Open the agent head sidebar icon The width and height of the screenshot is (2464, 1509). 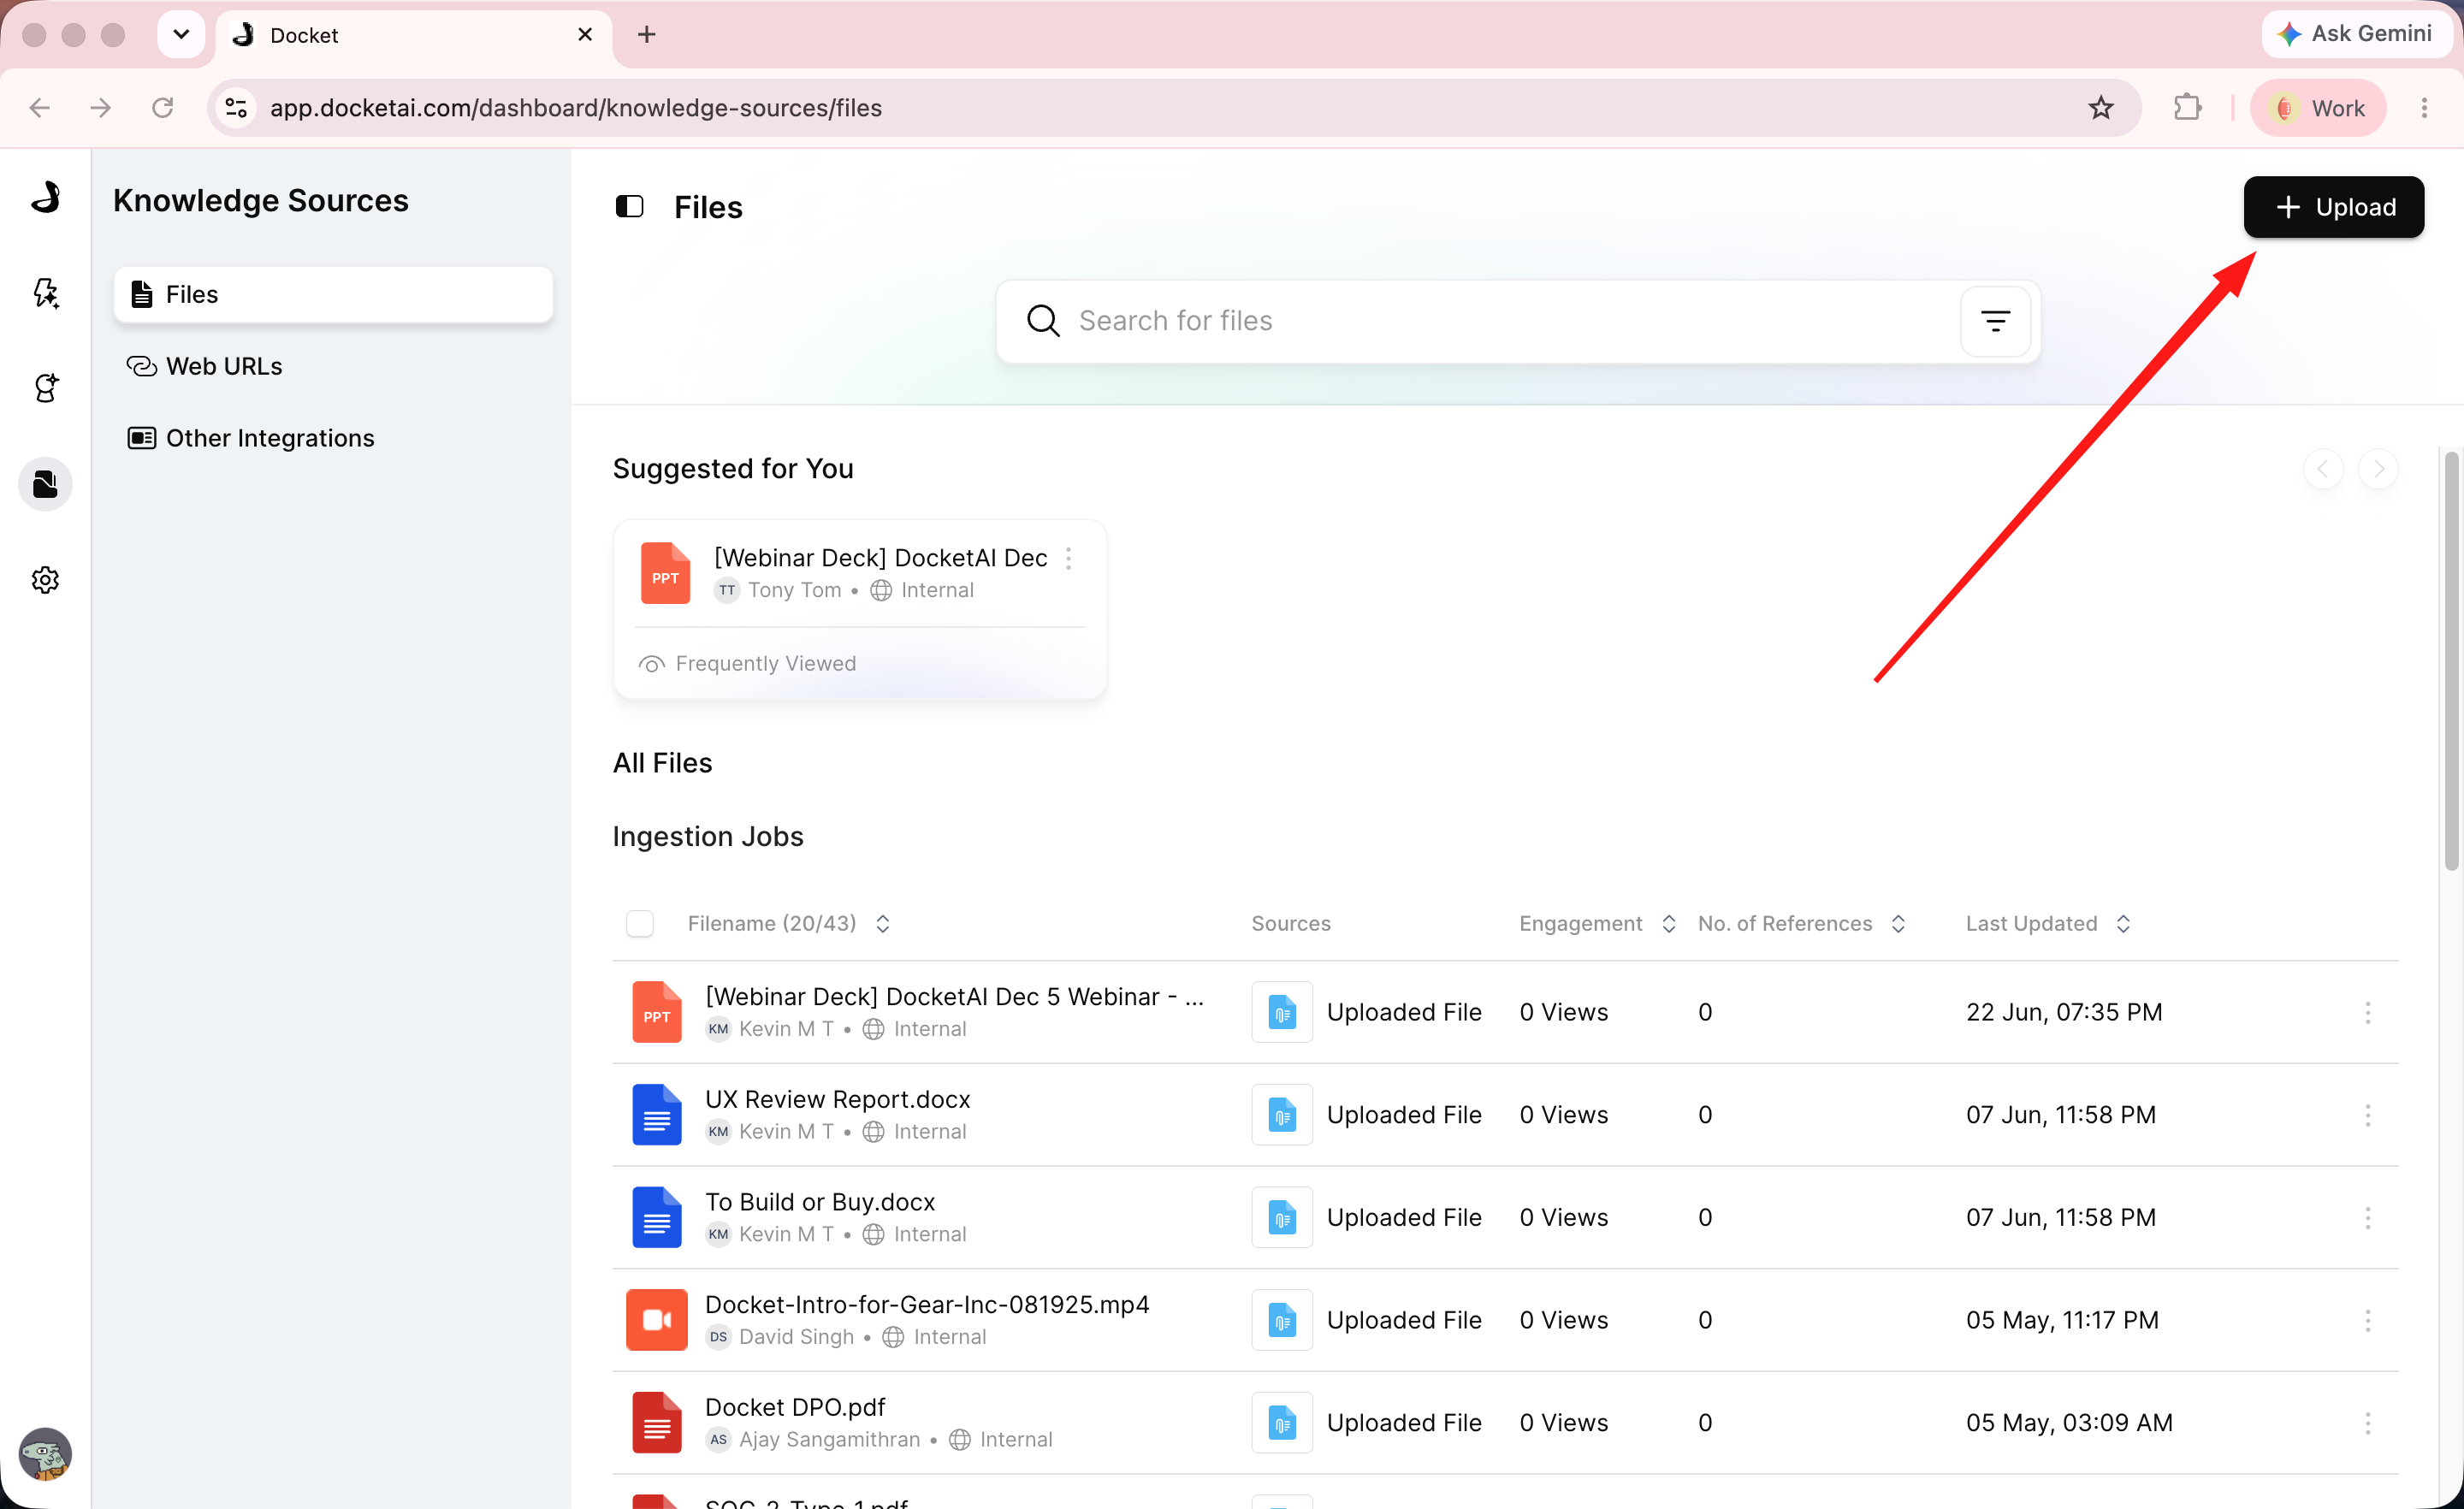[x=45, y=388]
